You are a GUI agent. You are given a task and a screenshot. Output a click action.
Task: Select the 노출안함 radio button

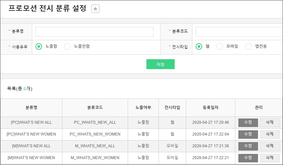pos(67,46)
